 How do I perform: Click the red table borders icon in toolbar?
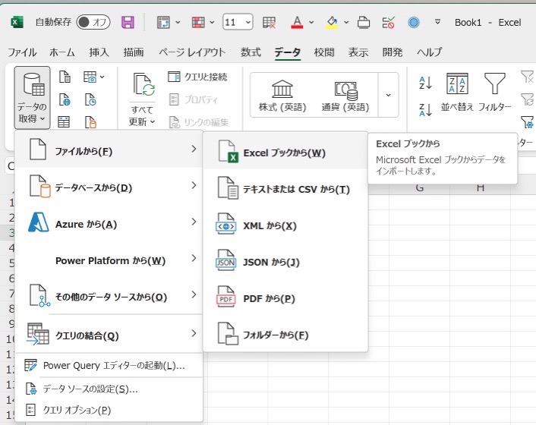198,23
